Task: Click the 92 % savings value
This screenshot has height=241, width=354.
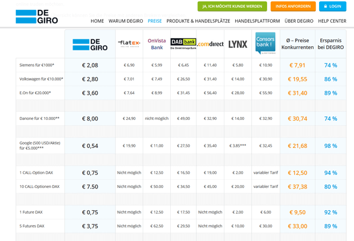Action: (331, 212)
